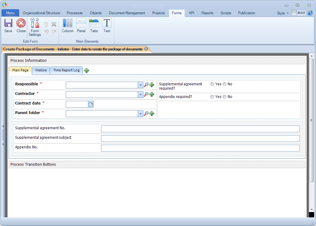Select the Process Transition Buttons panel
The width and height of the screenshot is (316, 226).
157,164
